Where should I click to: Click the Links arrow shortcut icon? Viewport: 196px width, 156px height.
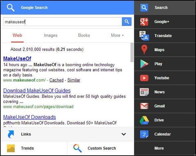pos(11,134)
